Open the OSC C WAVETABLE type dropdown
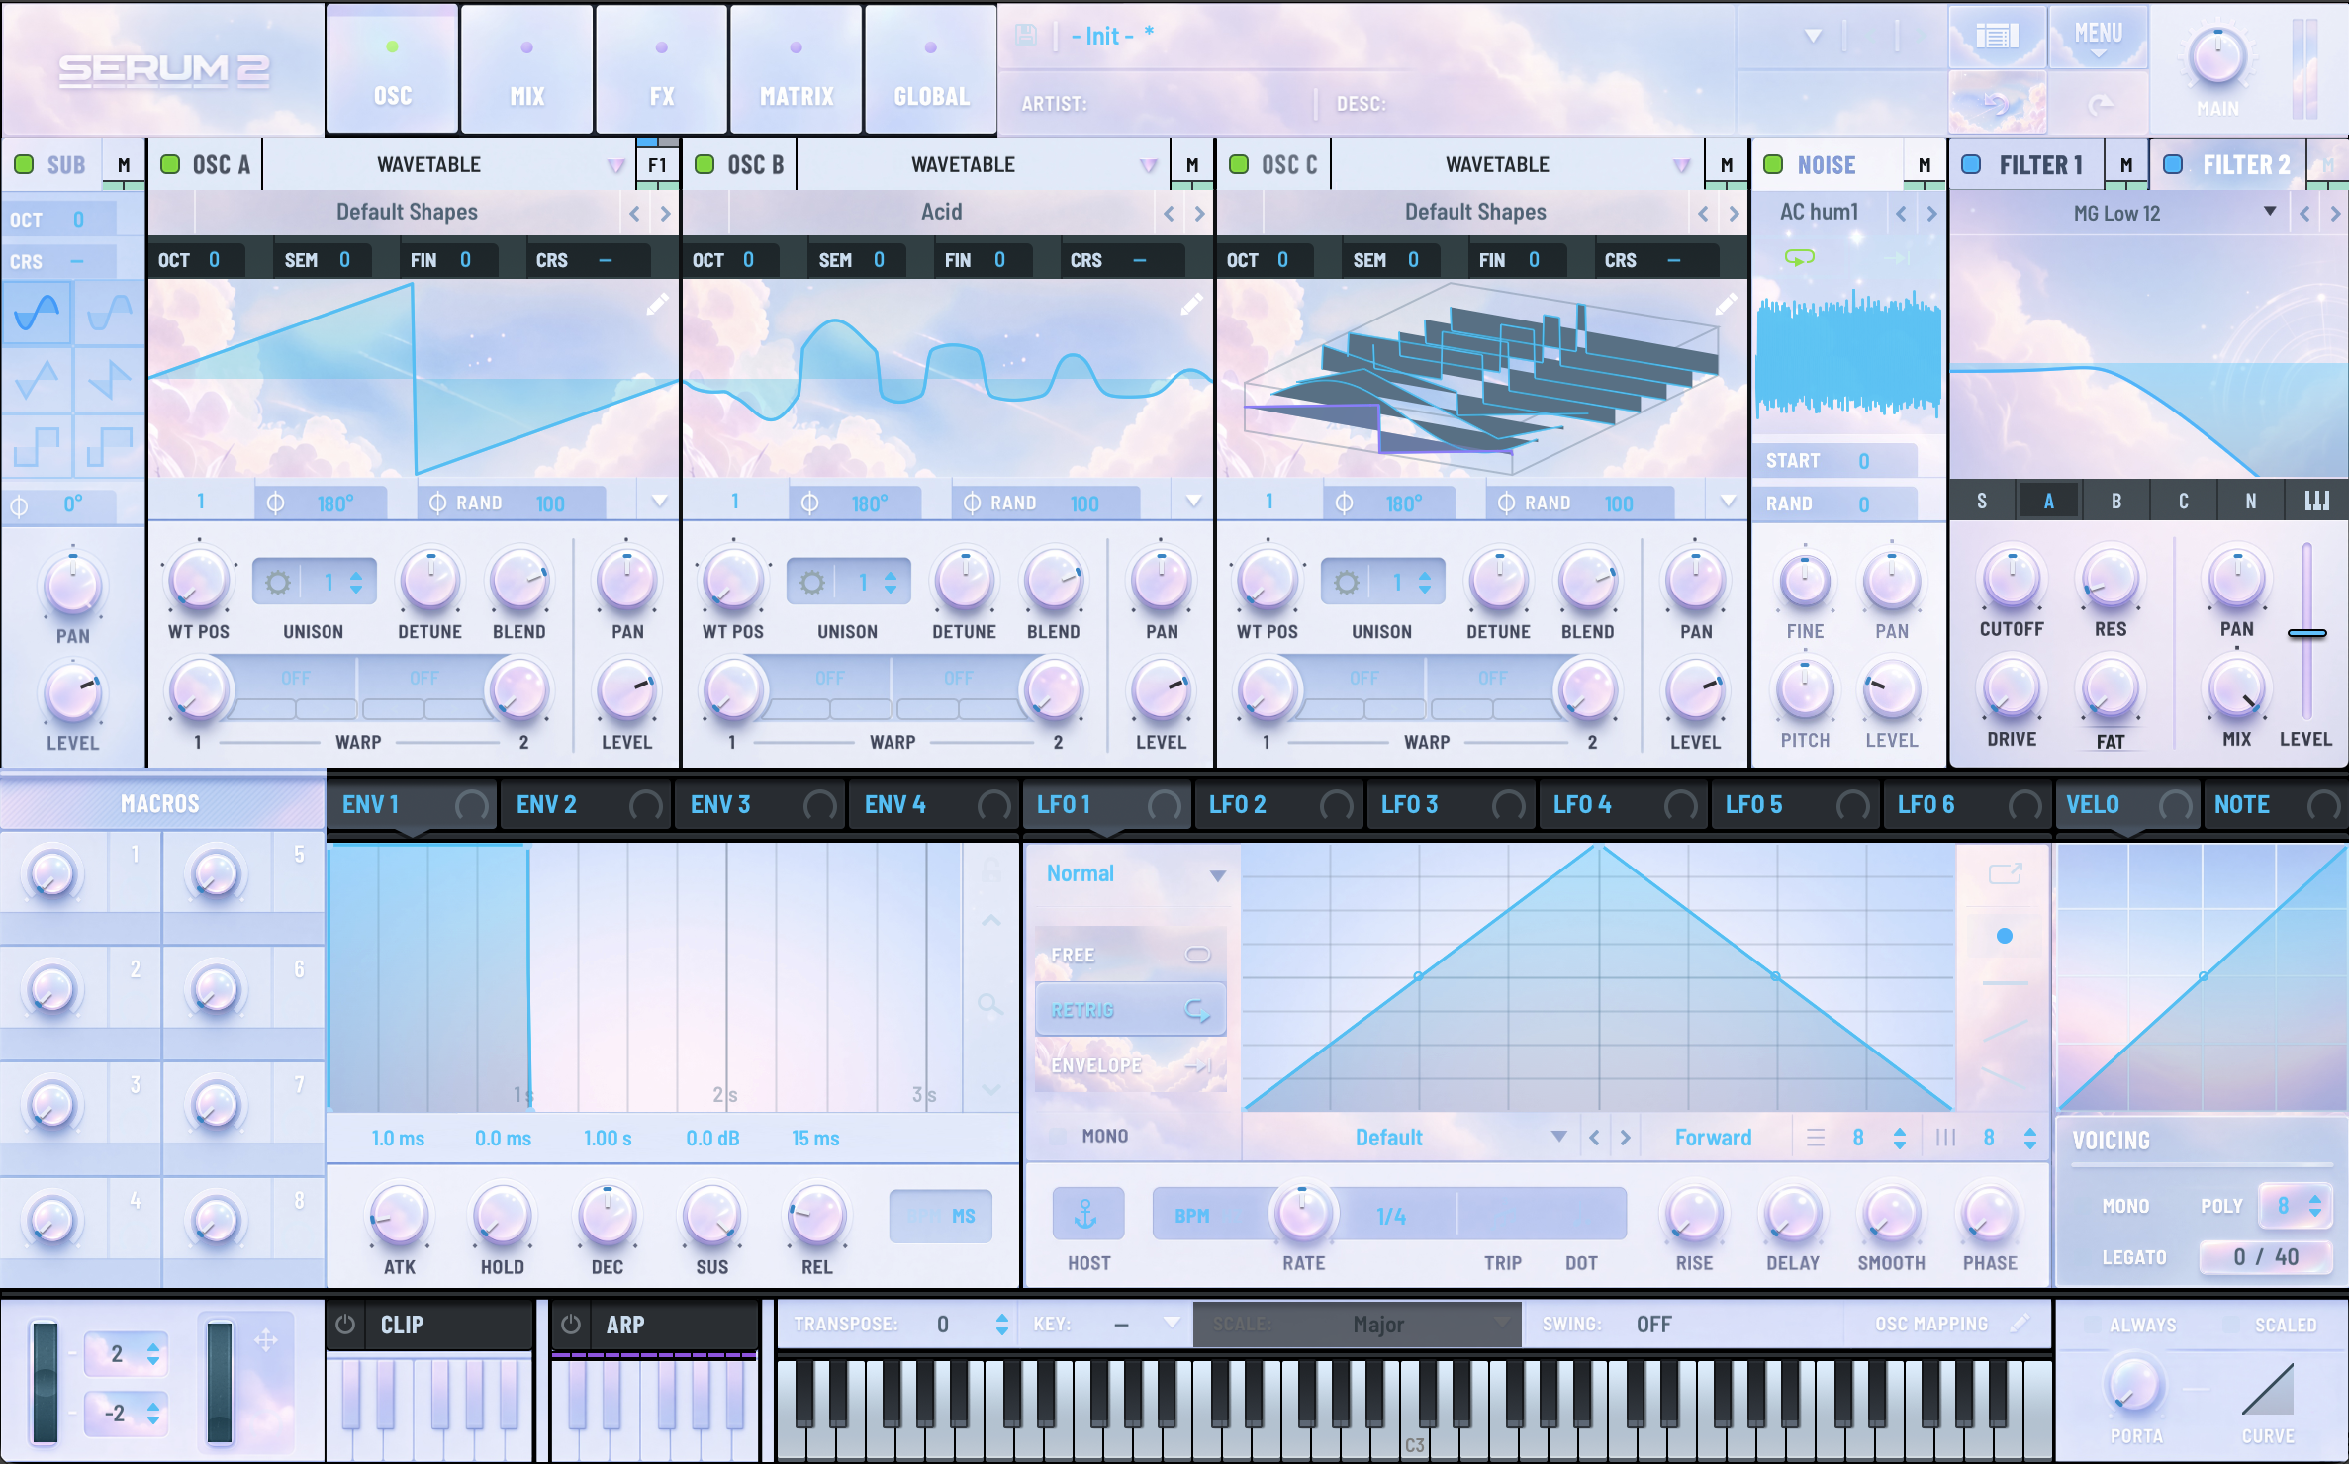Screen dimensions: 2349x1464 tap(1517, 164)
